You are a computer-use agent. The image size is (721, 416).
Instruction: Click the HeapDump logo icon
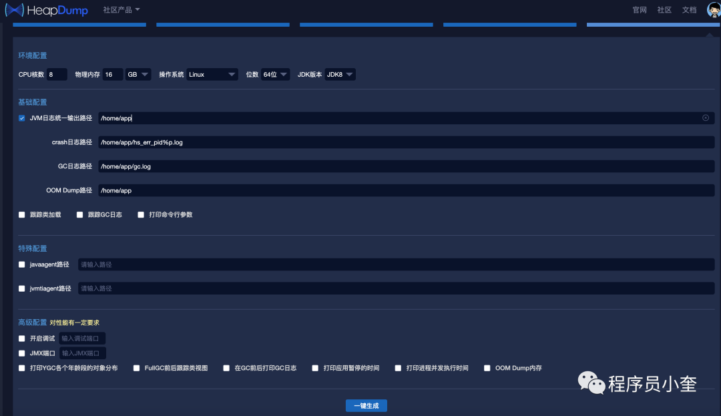point(15,10)
